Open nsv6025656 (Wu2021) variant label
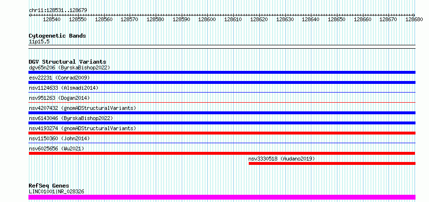The height and width of the screenshot is (202, 429). pos(56,148)
